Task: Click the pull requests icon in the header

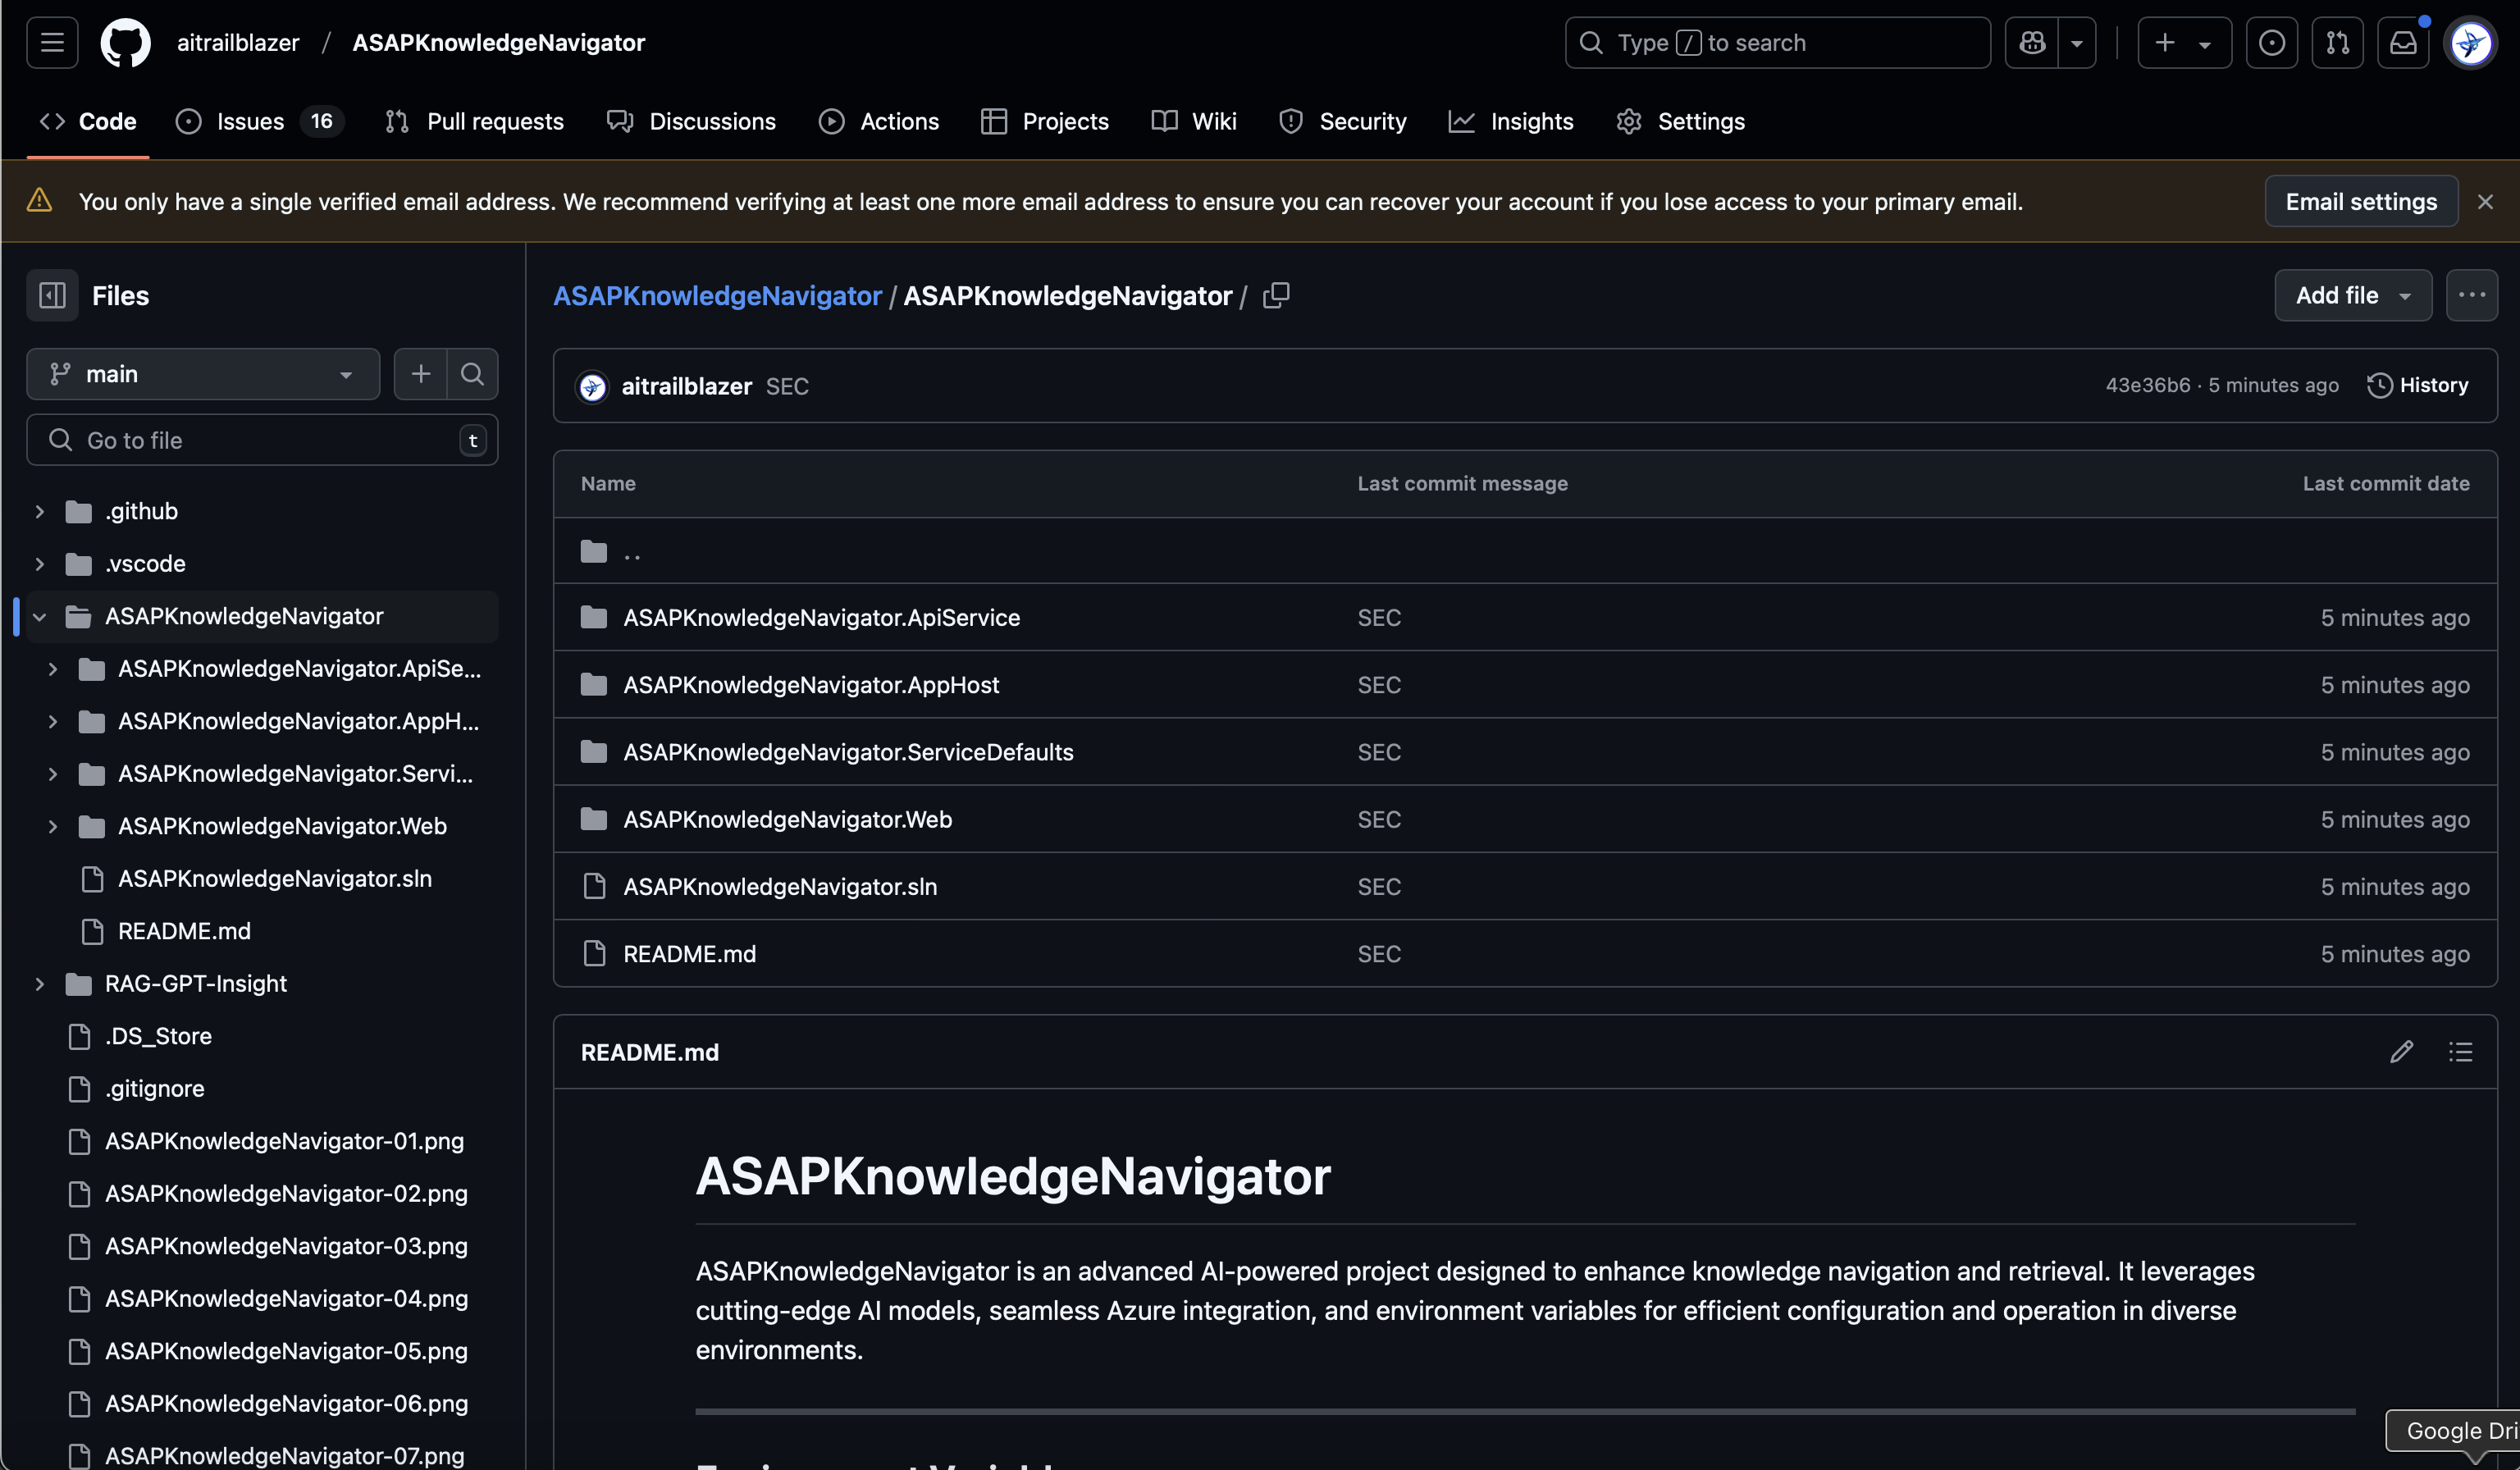Action: (x=2337, y=43)
